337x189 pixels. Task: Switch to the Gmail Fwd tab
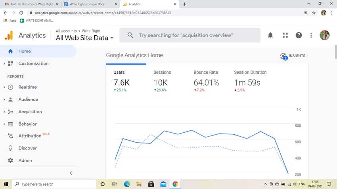pos(31,4)
